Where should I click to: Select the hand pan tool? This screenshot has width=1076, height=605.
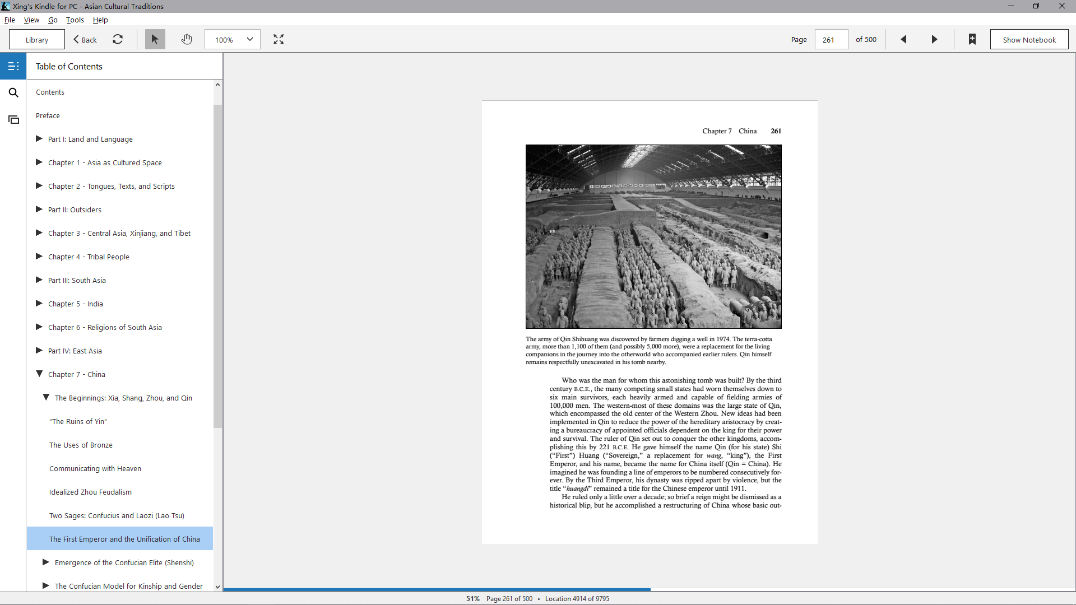187,39
